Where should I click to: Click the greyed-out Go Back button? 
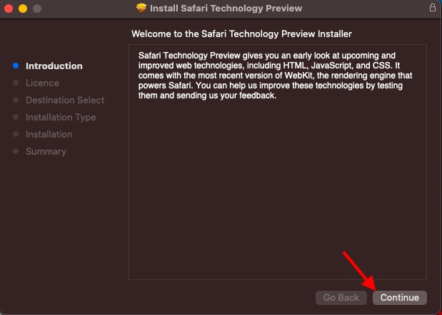341,298
